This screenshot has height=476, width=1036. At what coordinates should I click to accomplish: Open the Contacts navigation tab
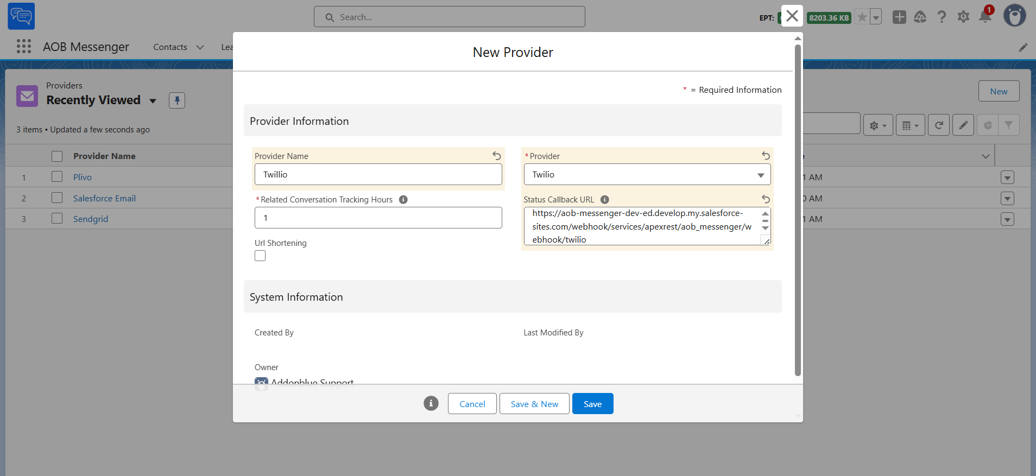tap(170, 47)
